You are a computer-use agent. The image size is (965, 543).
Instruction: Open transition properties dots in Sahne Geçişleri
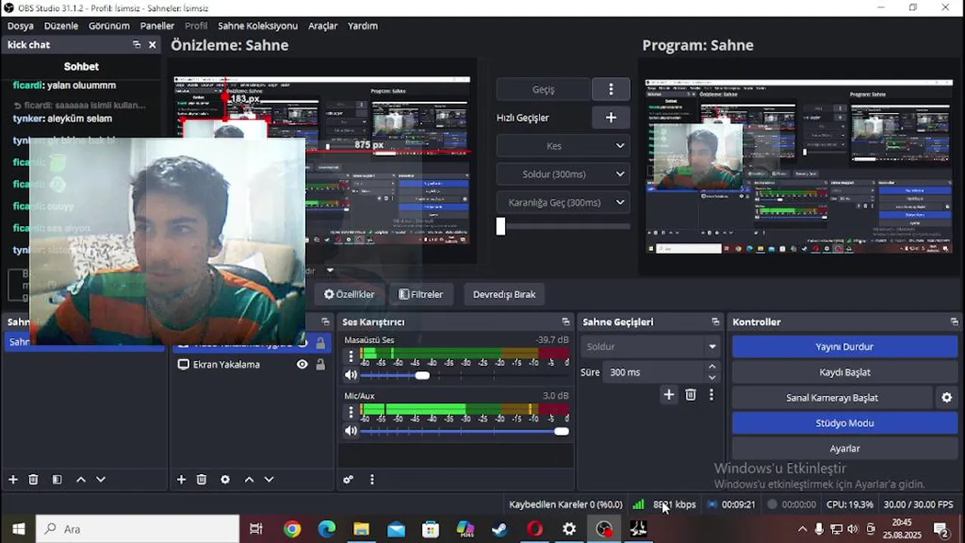[711, 394]
